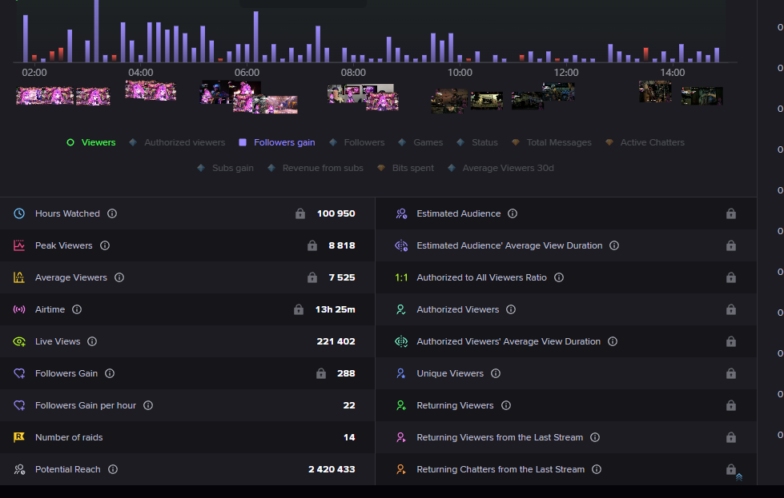Click the lock icon beside Followers Gain value
The width and height of the screenshot is (784, 498).
click(321, 373)
